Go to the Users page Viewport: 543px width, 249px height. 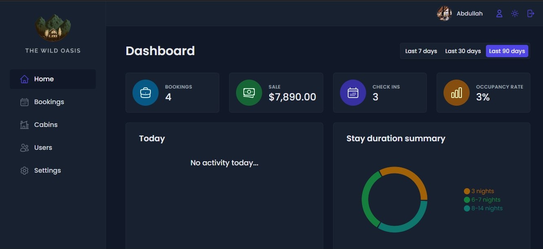tap(43, 148)
